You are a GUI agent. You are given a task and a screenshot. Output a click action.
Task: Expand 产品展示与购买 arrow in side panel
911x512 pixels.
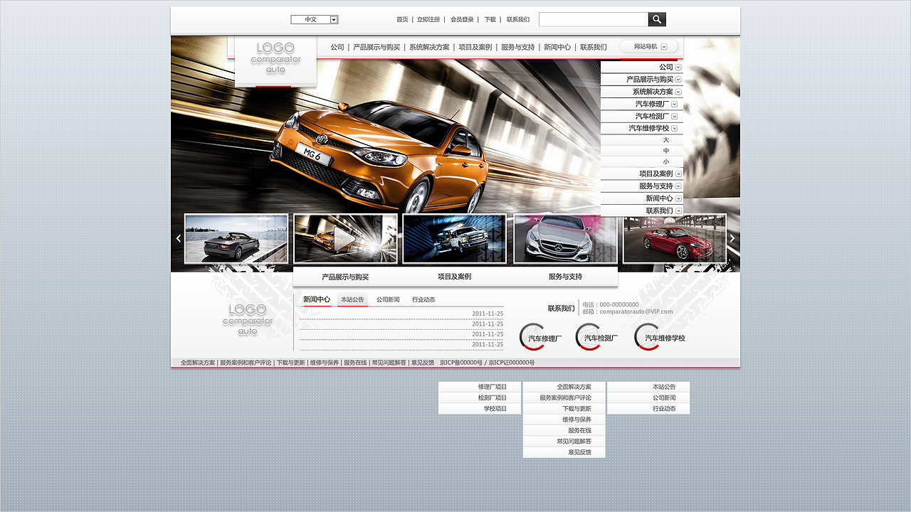678,80
